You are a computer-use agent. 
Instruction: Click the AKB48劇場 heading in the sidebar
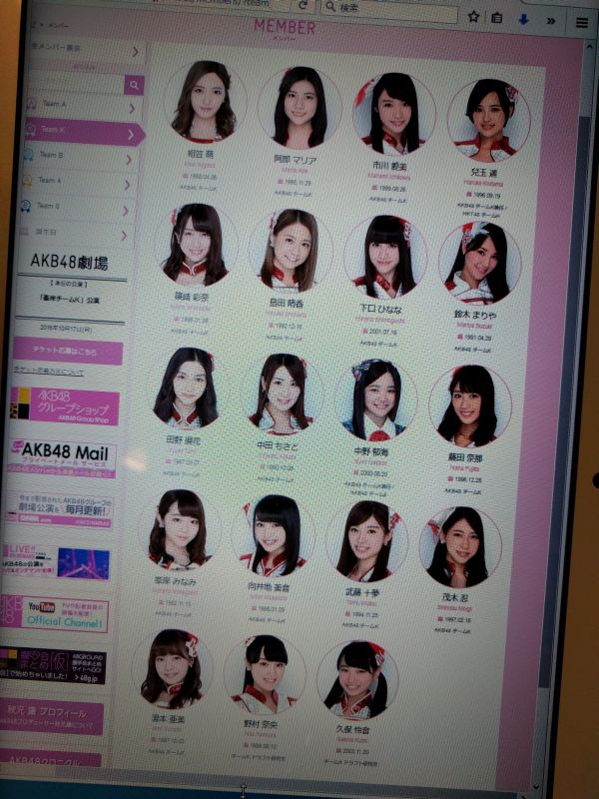click(x=69, y=264)
